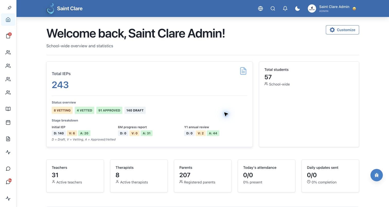Open the Teachers card showing 31
The height and width of the screenshot is (207, 389).
tap(75, 176)
